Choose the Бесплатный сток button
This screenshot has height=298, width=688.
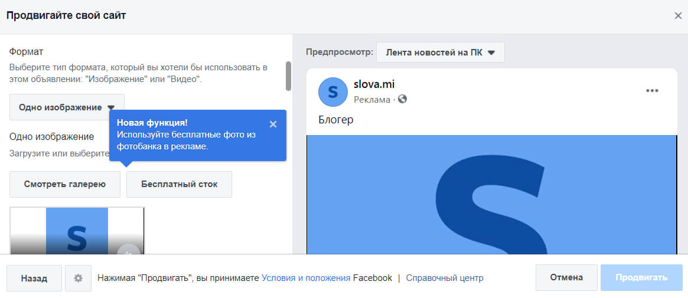179,184
